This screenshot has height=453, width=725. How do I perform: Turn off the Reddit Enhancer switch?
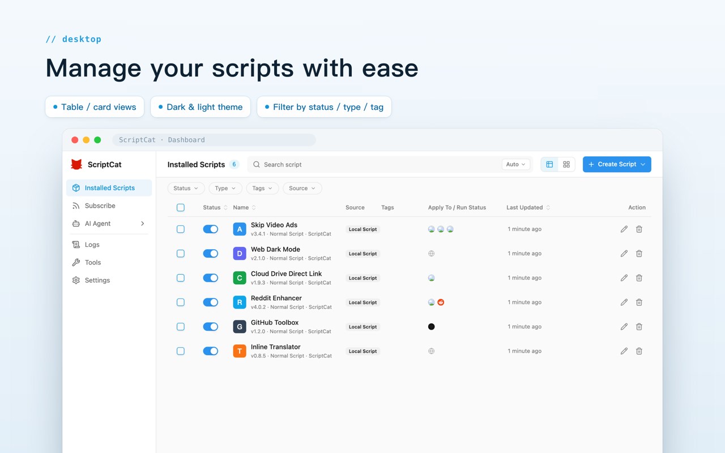pos(211,302)
